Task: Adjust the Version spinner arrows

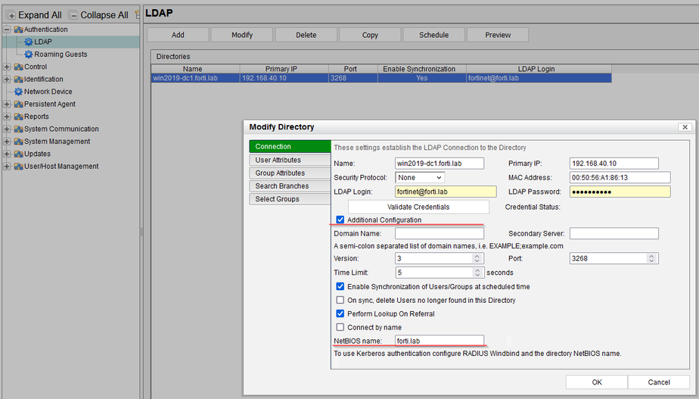Action: [477, 258]
